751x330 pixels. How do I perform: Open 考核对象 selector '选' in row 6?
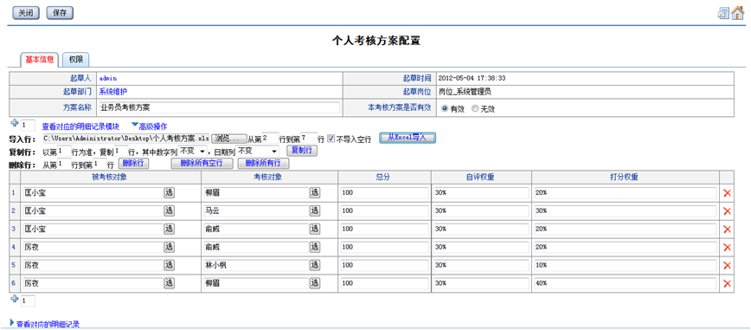point(315,283)
